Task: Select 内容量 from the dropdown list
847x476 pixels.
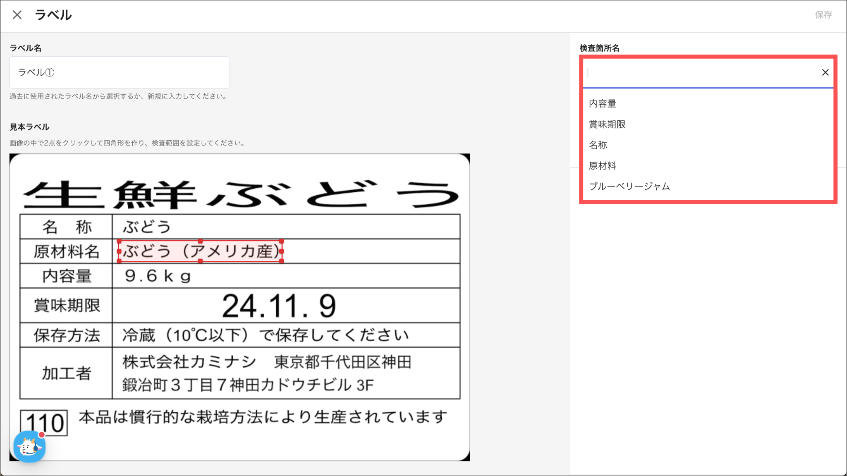Action: coord(603,103)
